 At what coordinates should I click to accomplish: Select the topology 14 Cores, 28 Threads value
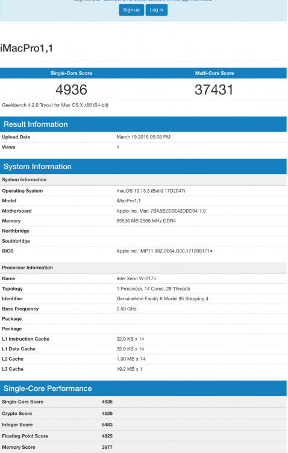[154, 289]
